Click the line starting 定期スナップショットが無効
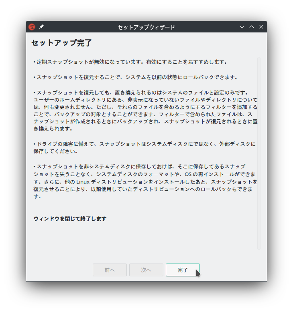 coord(130,62)
